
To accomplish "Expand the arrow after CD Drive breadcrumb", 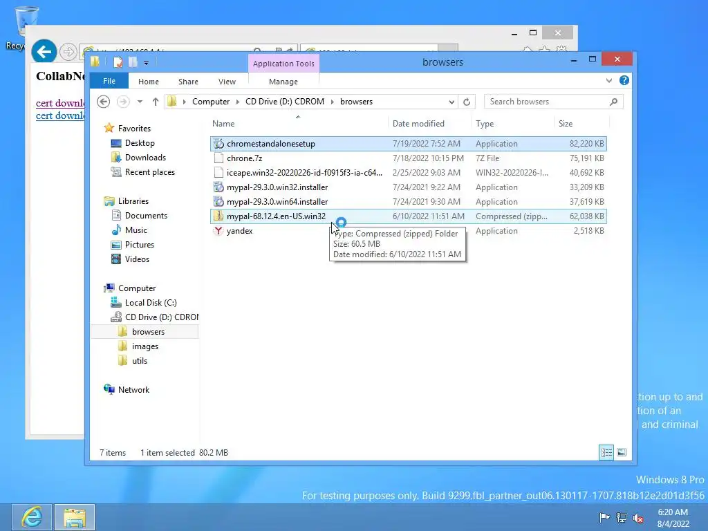I will (x=333, y=102).
